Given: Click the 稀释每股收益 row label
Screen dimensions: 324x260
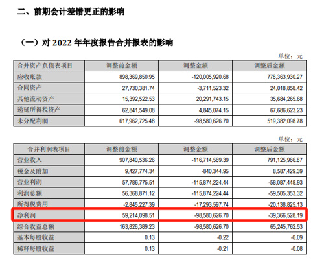Looking at the screenshot, I should point(36,249).
